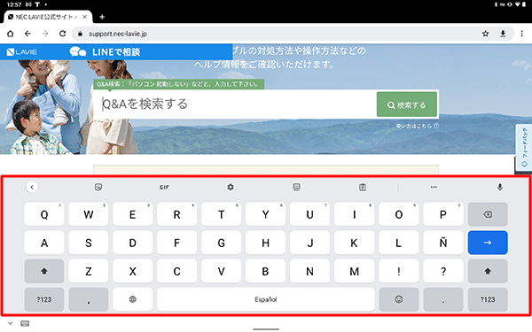Screen dimensions: 532x332
Task: Open the keyboard clipboard icon
Action: point(363,187)
